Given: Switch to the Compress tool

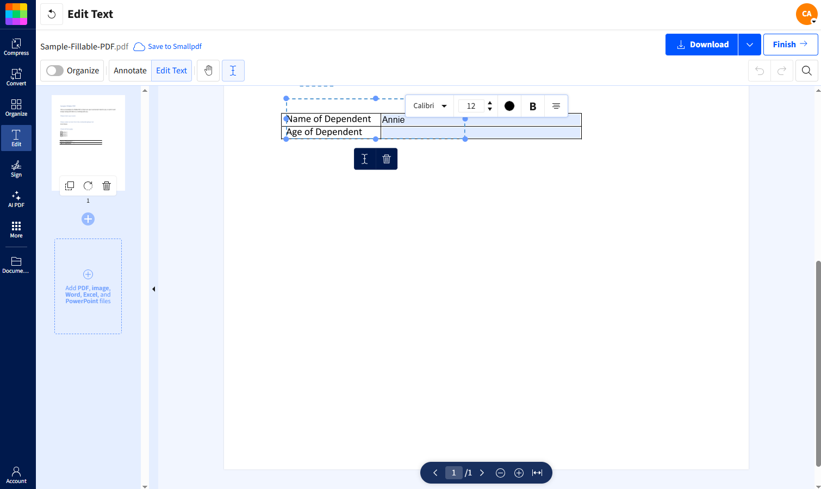Looking at the screenshot, I should (x=16, y=46).
